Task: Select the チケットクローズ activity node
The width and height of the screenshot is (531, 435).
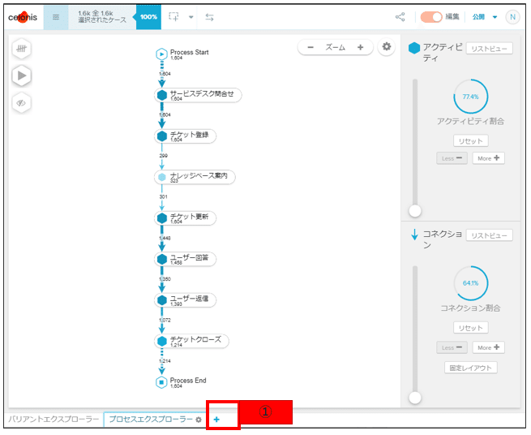Action: point(191,341)
